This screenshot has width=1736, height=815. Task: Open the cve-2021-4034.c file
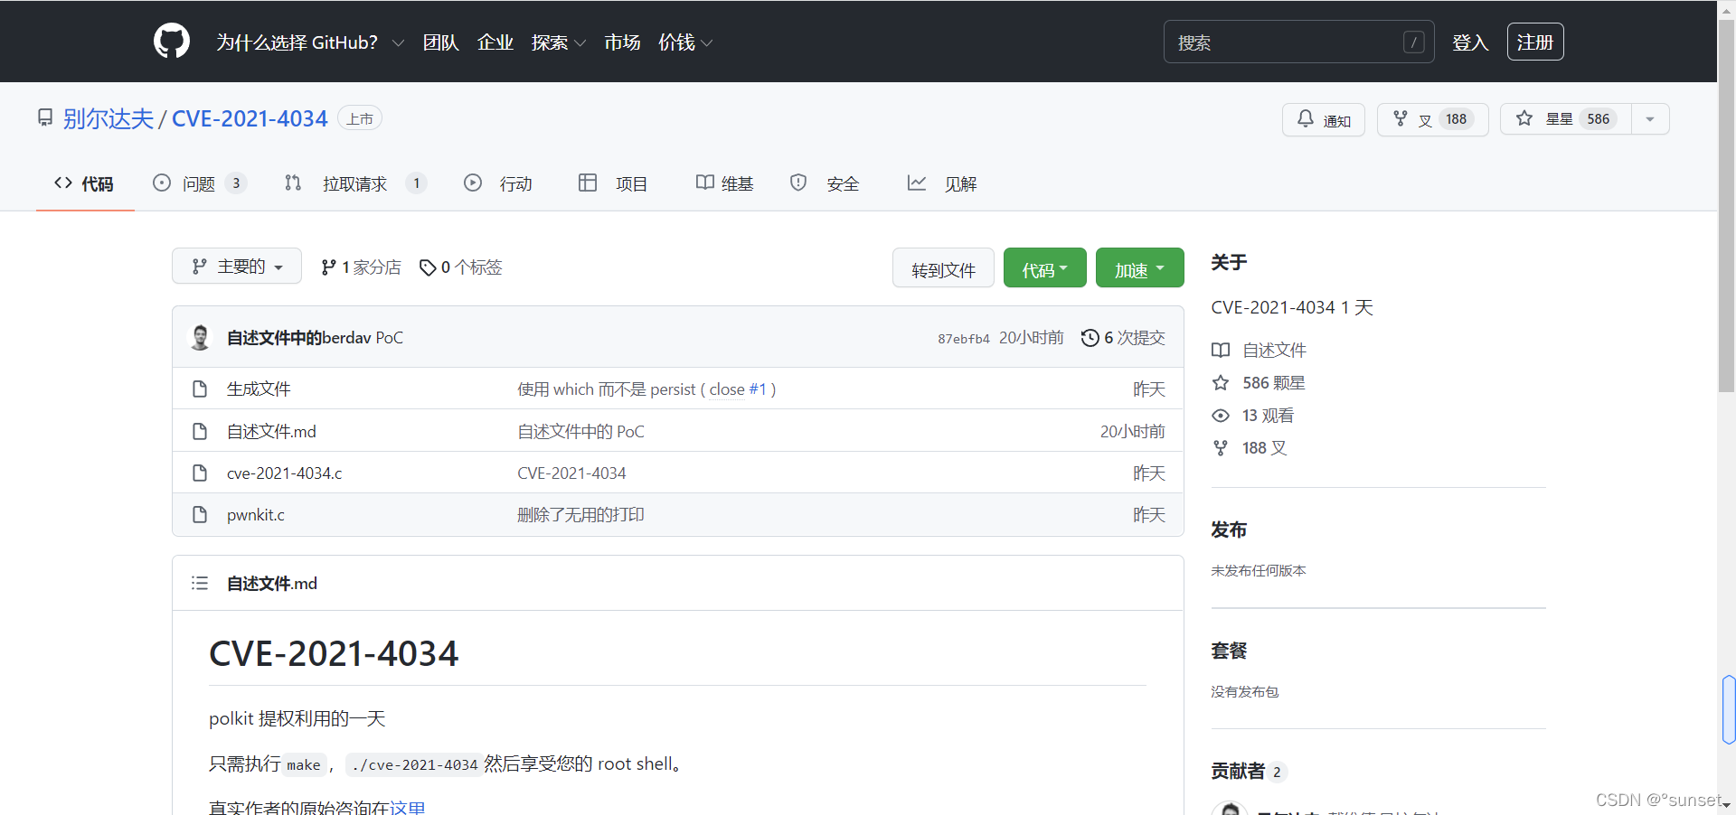click(285, 473)
